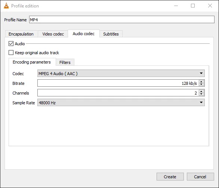Open the Filters sub-tab
219x188 pixels.
point(65,62)
